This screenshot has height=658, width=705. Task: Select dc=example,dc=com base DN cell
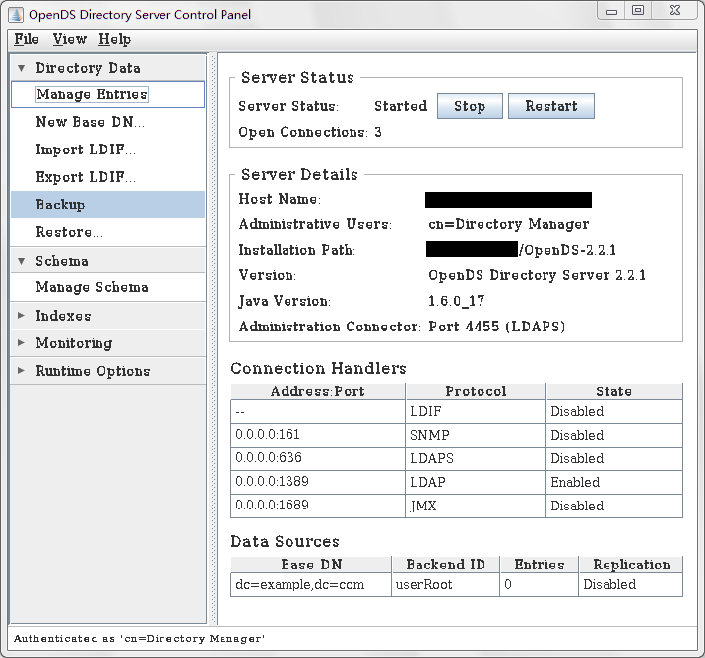point(311,585)
